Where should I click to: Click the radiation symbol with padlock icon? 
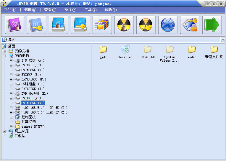(124, 25)
